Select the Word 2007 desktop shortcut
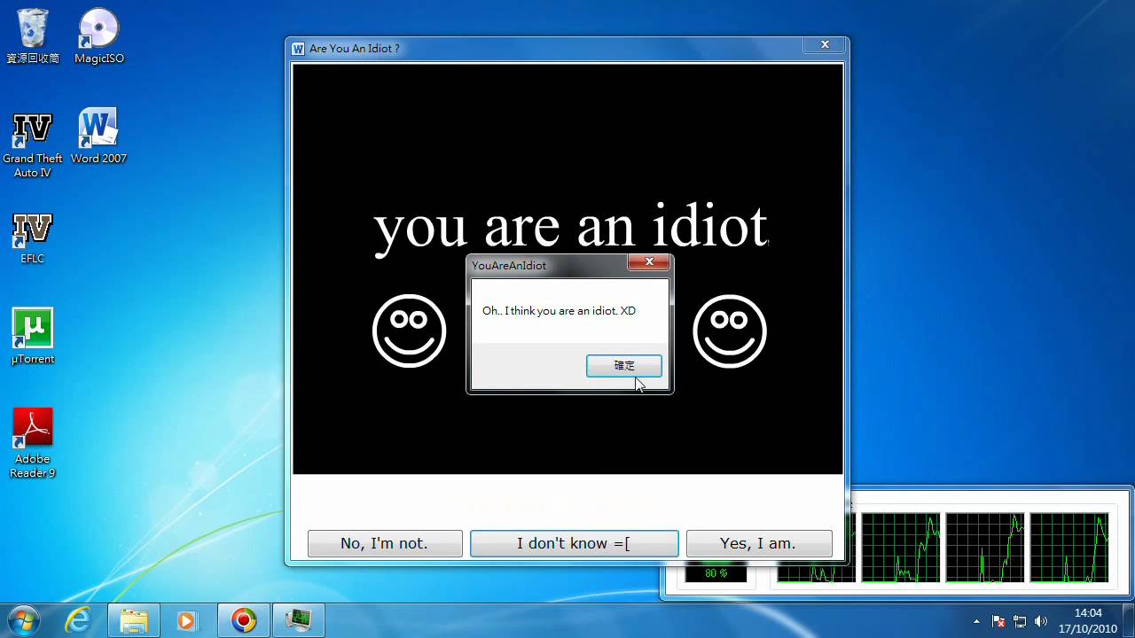 [x=98, y=137]
